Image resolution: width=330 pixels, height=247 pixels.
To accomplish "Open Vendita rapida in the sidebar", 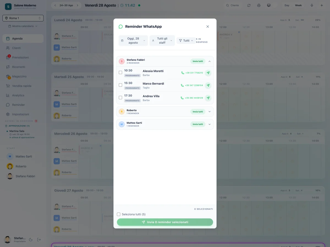I will pos(23,86).
